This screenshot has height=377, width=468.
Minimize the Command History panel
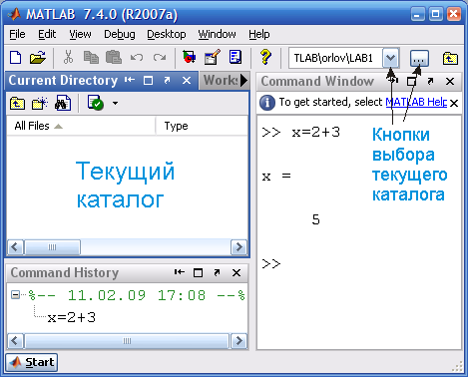[180, 272]
